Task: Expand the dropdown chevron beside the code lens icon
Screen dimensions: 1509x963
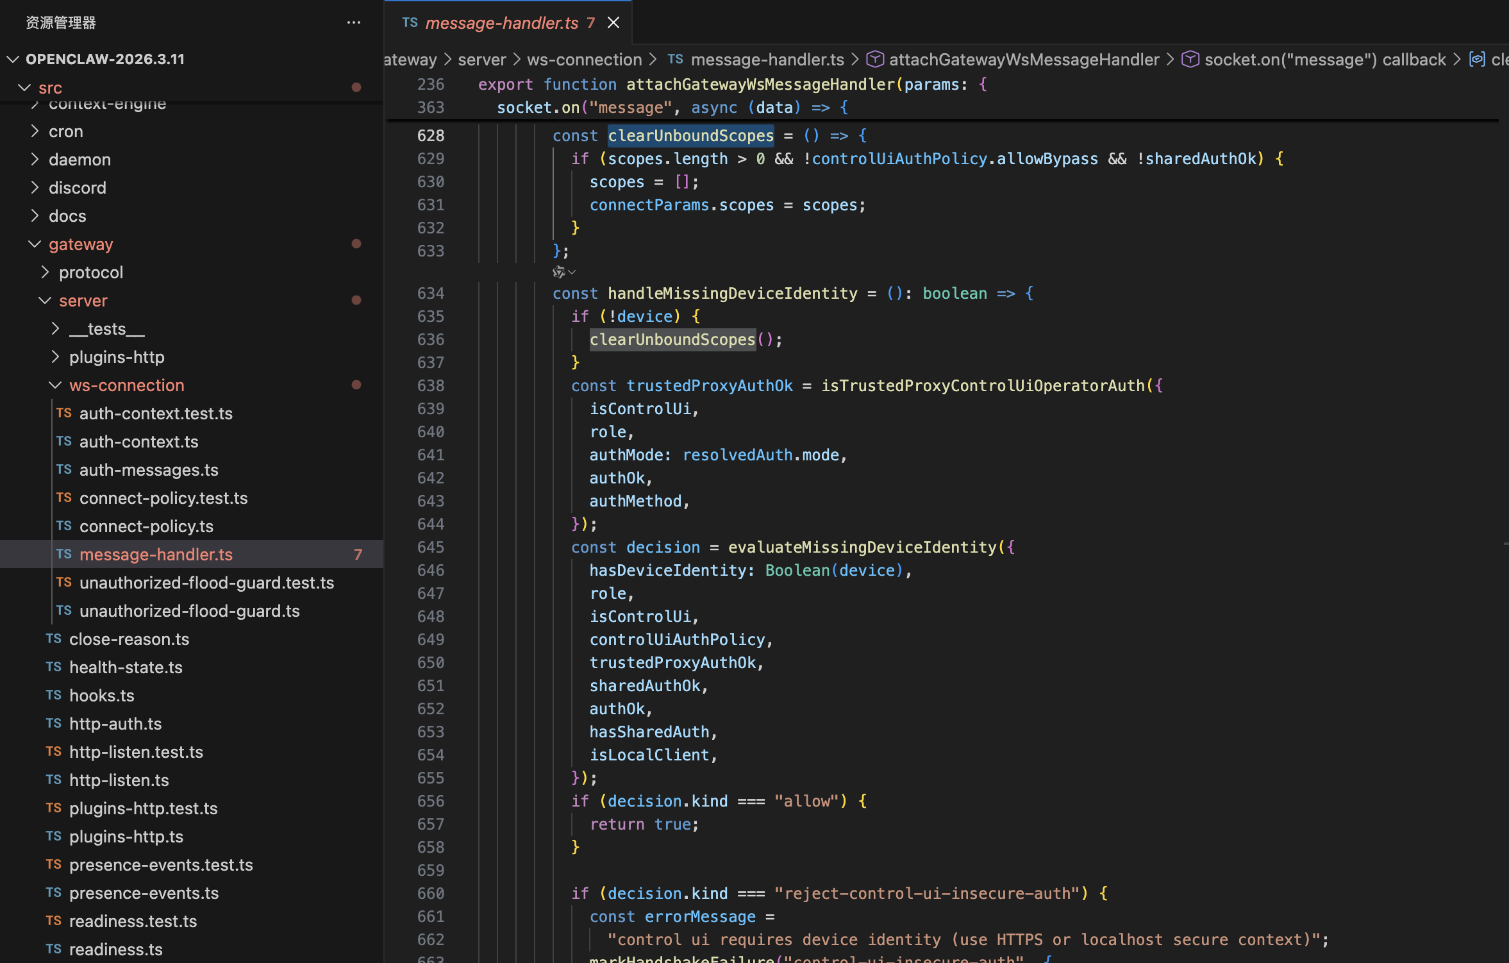Action: click(572, 272)
